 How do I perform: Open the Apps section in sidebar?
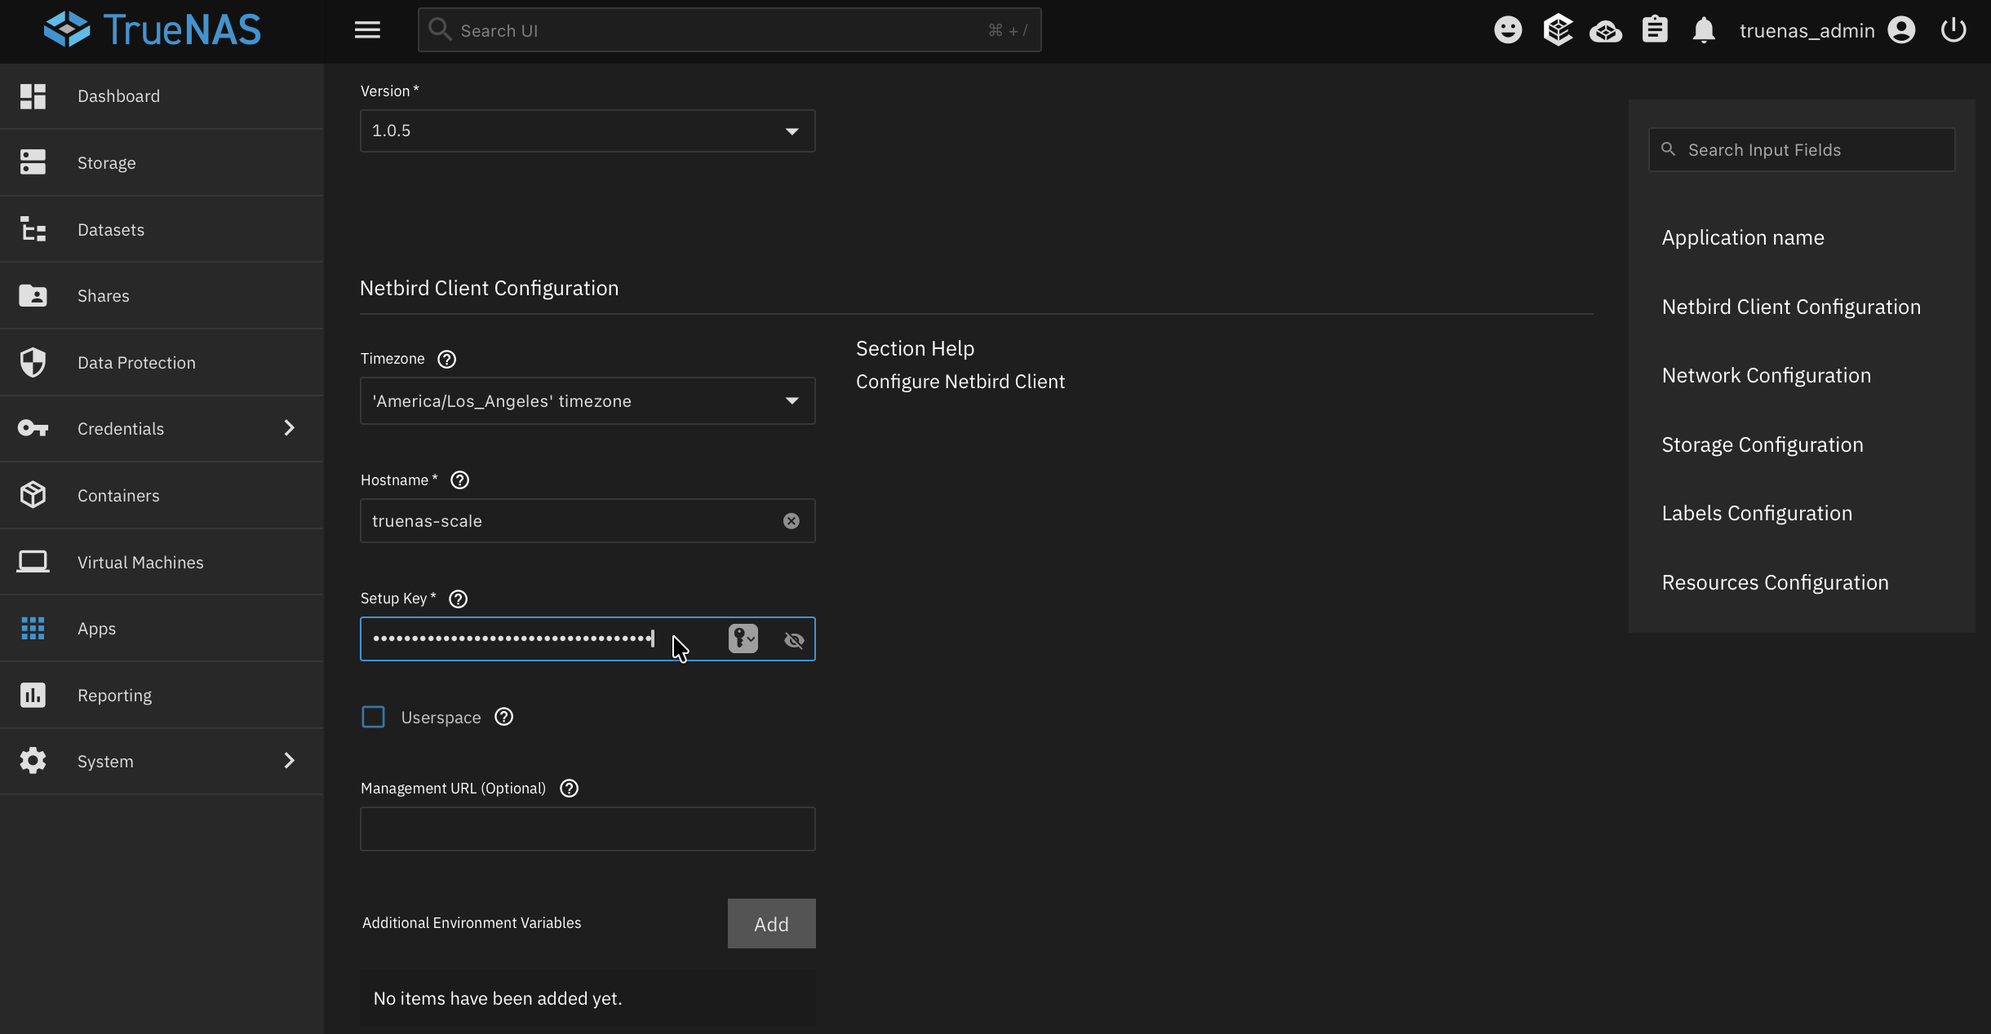pos(96,628)
